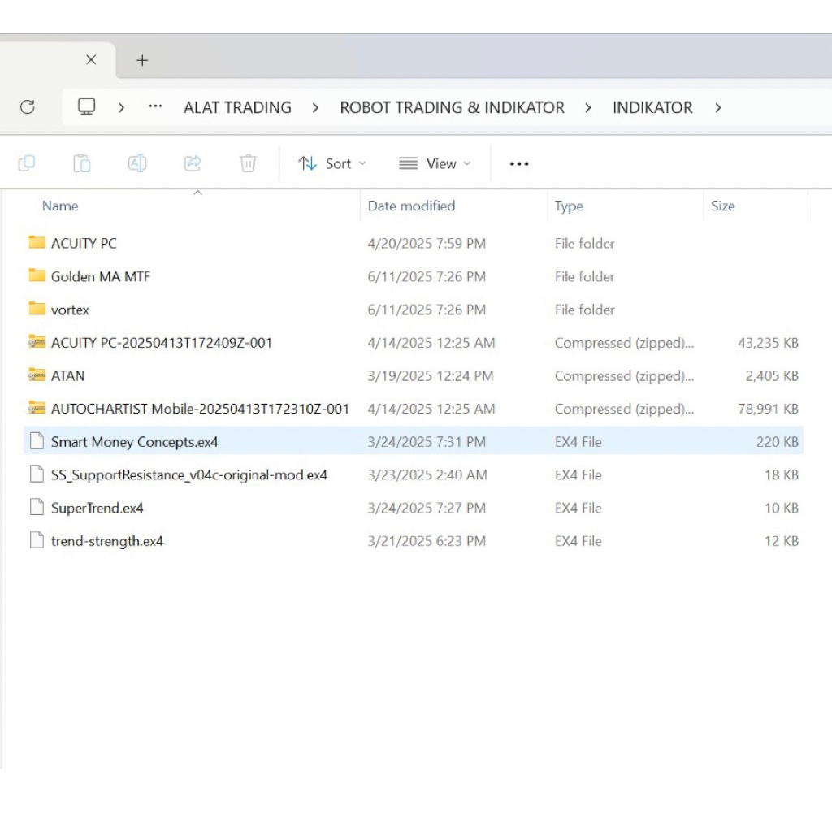Select the Golden MA MTF folder icon
The height and width of the screenshot is (832, 832).
[x=37, y=275]
